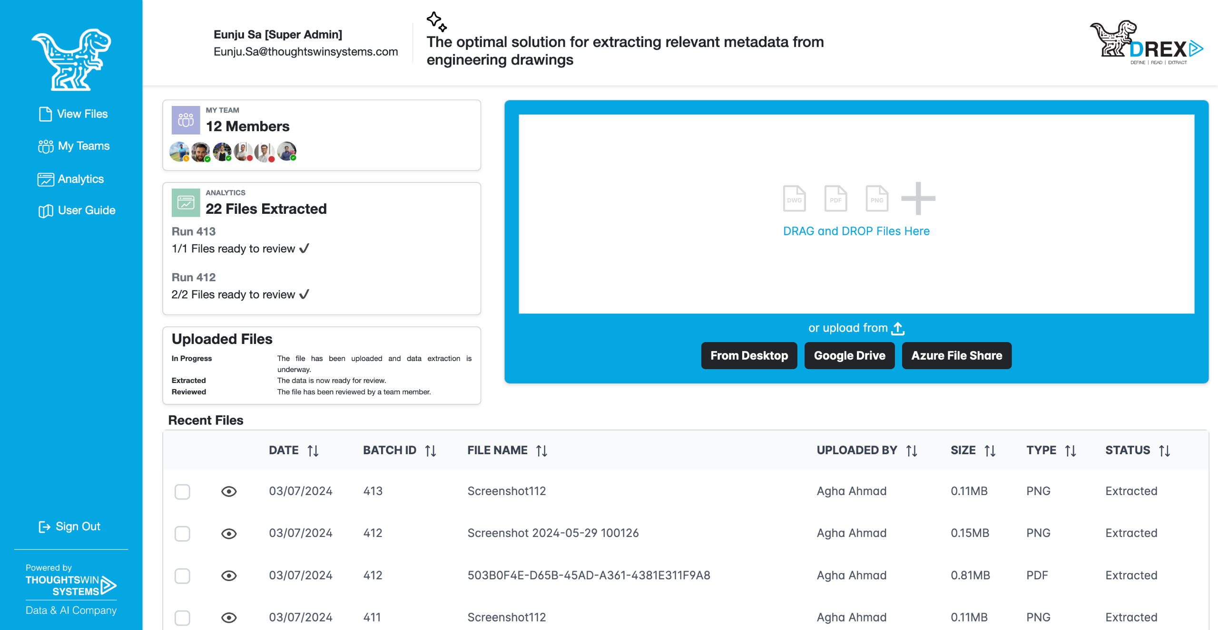
Task: Preview Screenshot112 batch 413 with eye icon
Action: pyautogui.click(x=229, y=491)
